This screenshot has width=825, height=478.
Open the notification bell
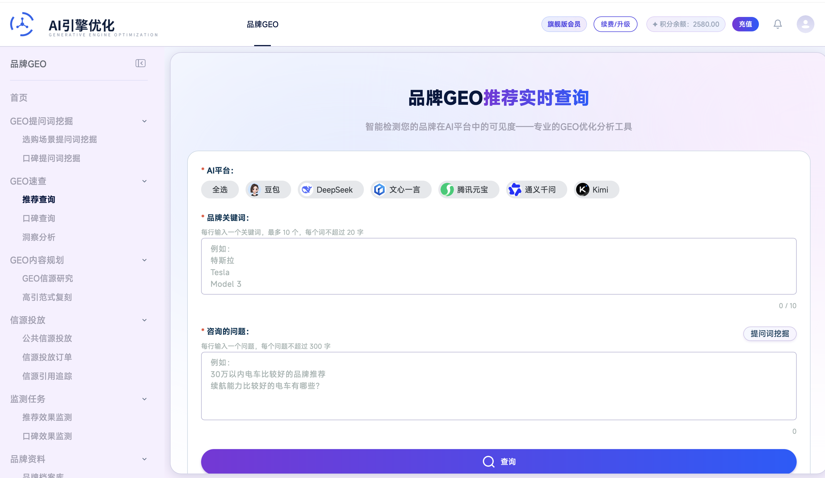pyautogui.click(x=777, y=24)
